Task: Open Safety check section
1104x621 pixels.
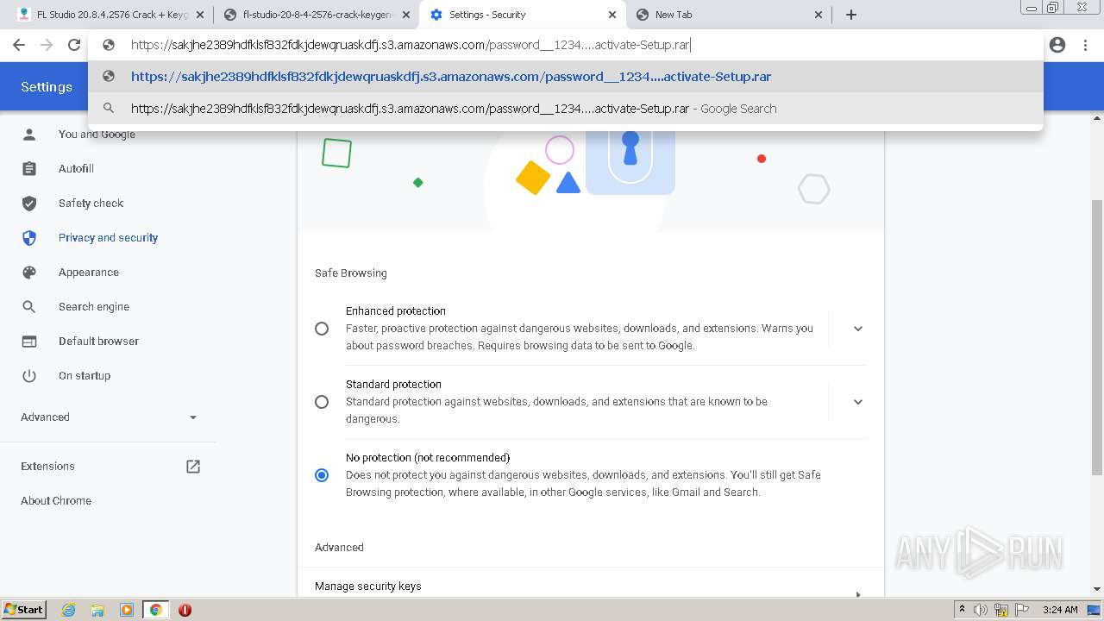Action: click(x=91, y=204)
